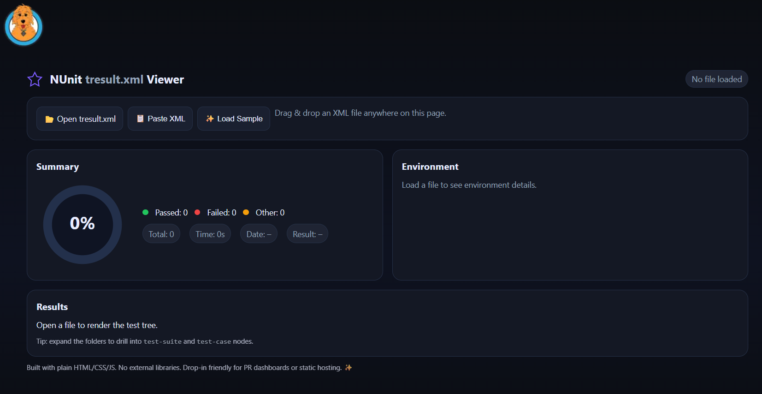Click the green Passed status dot
Viewport: 762px width, 394px height.
pyautogui.click(x=145, y=212)
